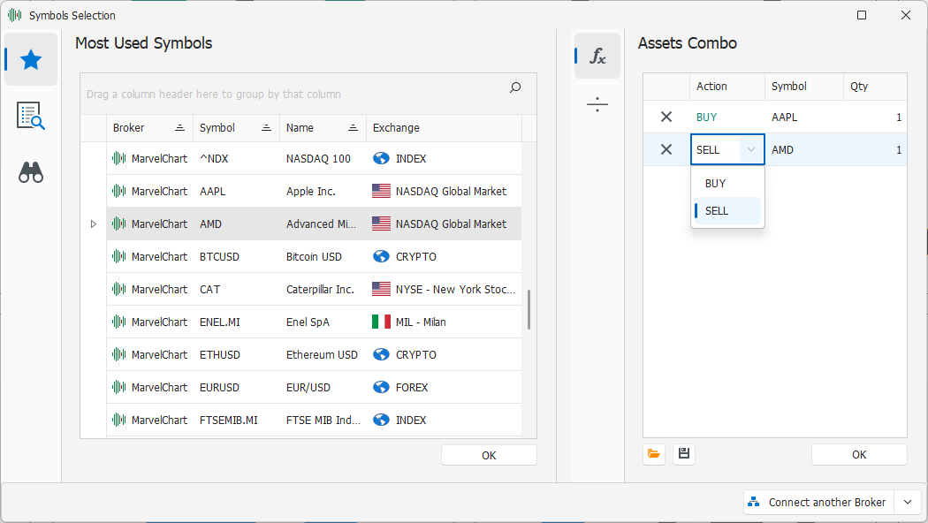Click the app logo in title bar
Image resolution: width=928 pixels, height=523 pixels.
pyautogui.click(x=15, y=15)
